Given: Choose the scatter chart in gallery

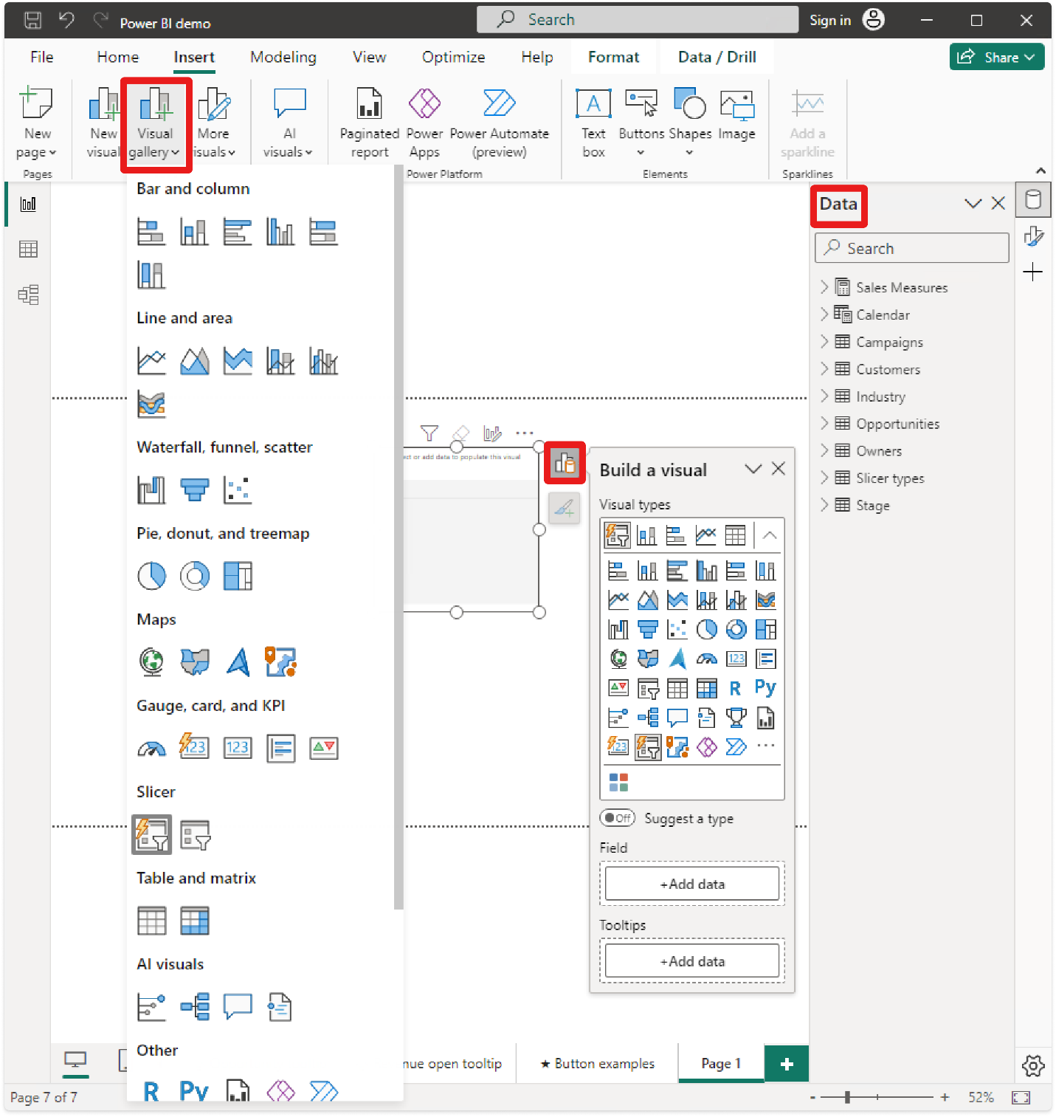Looking at the screenshot, I should pos(238,489).
